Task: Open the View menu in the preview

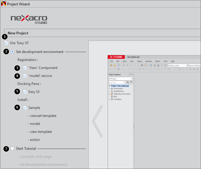Action: [x=132, y=61]
